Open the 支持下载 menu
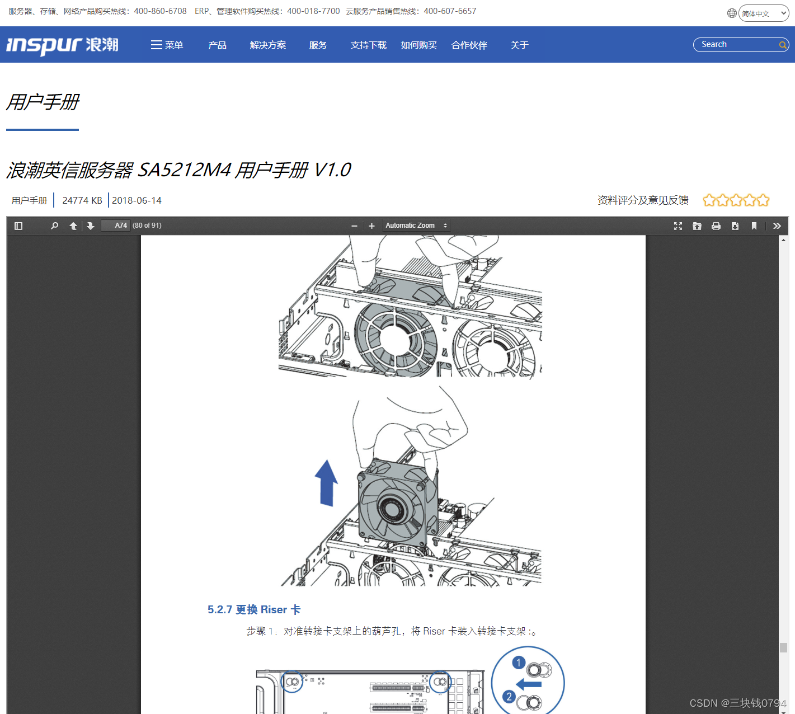 point(369,45)
